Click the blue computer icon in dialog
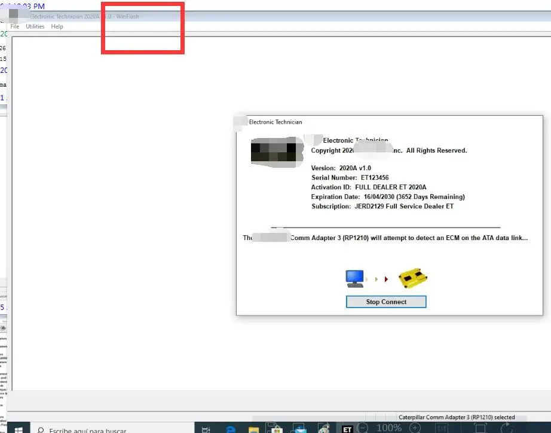Image resolution: width=551 pixels, height=433 pixels. click(x=354, y=279)
